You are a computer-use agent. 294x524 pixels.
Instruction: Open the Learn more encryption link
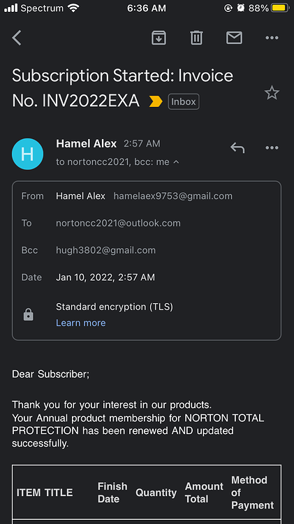[x=81, y=323]
